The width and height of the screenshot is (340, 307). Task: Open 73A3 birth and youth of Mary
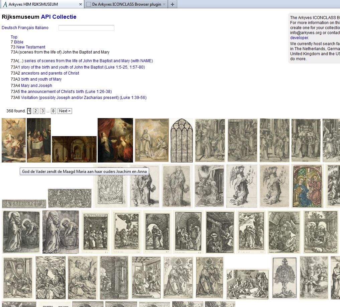(41, 79)
